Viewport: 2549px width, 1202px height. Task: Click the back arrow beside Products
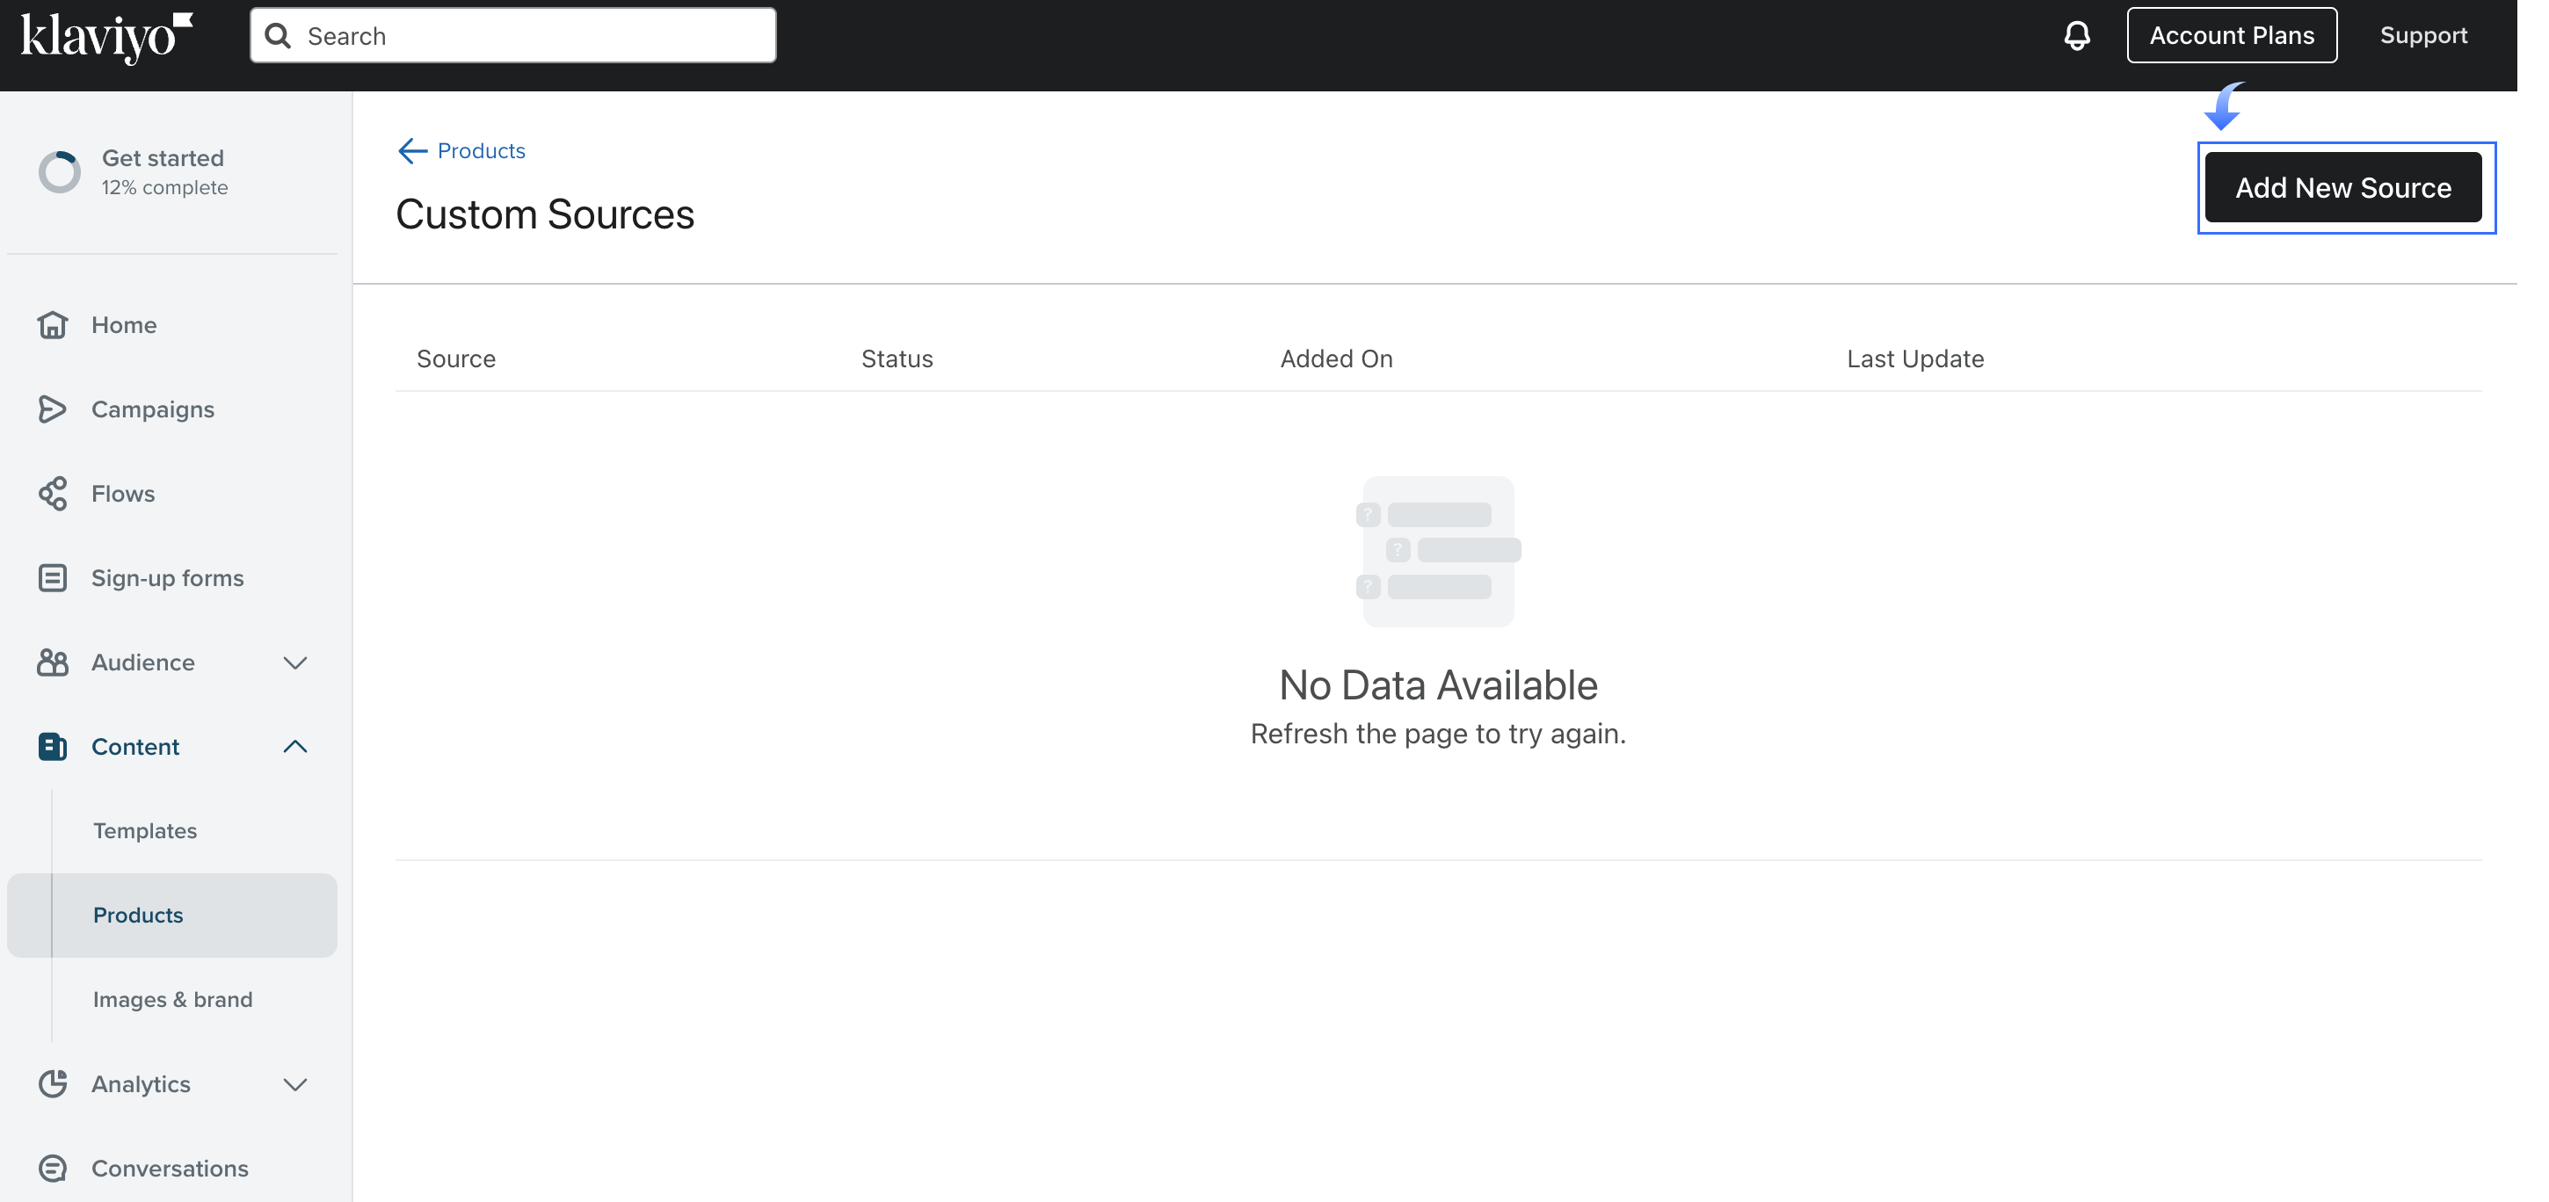tap(411, 150)
